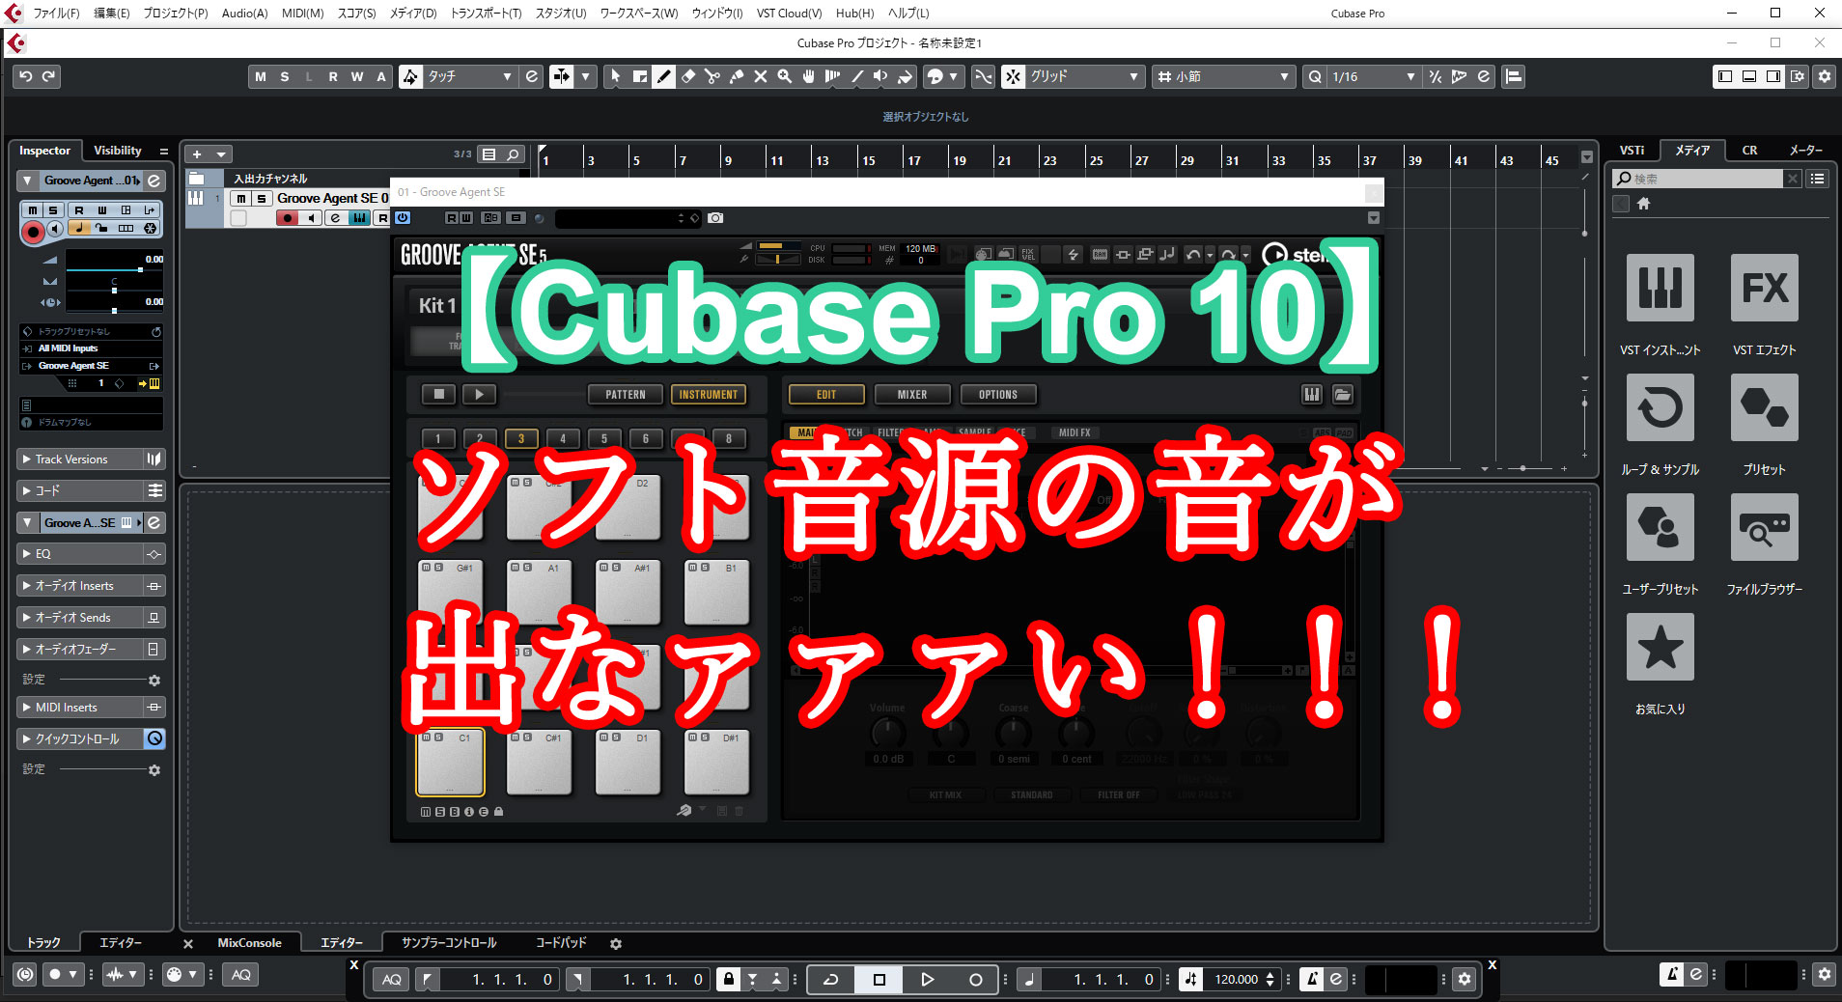Open Presets media tile

tap(1764, 407)
